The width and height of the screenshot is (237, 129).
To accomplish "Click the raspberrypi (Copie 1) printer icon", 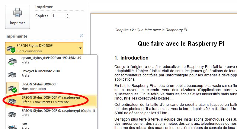I will pyautogui.click(x=12, y=114).
